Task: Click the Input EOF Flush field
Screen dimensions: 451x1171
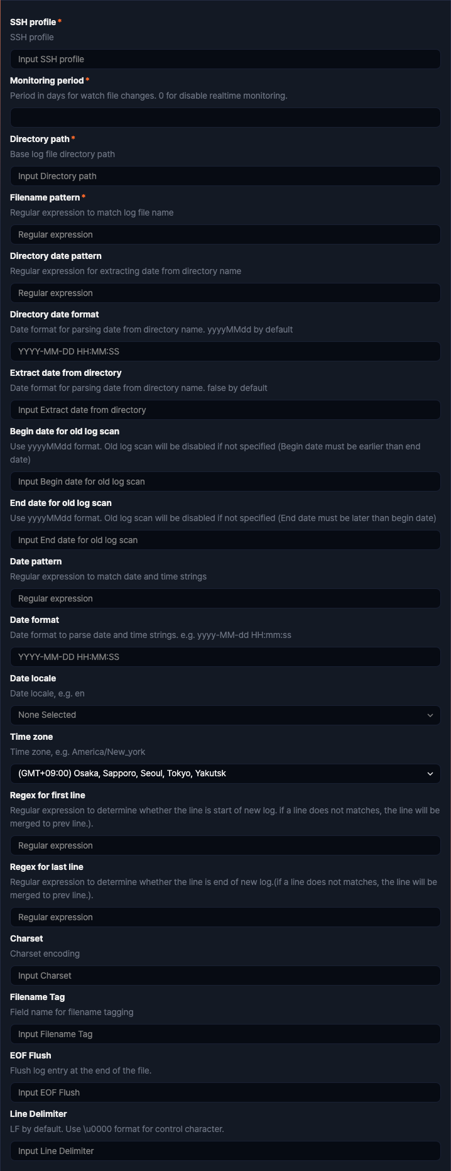Action: tap(225, 1092)
